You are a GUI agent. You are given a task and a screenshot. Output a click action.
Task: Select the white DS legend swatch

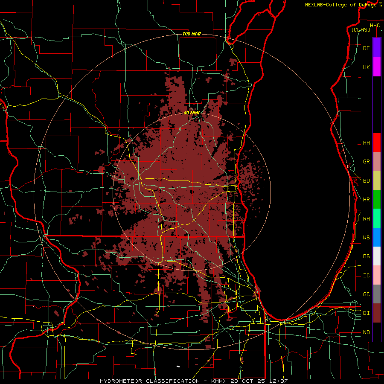click(377, 256)
